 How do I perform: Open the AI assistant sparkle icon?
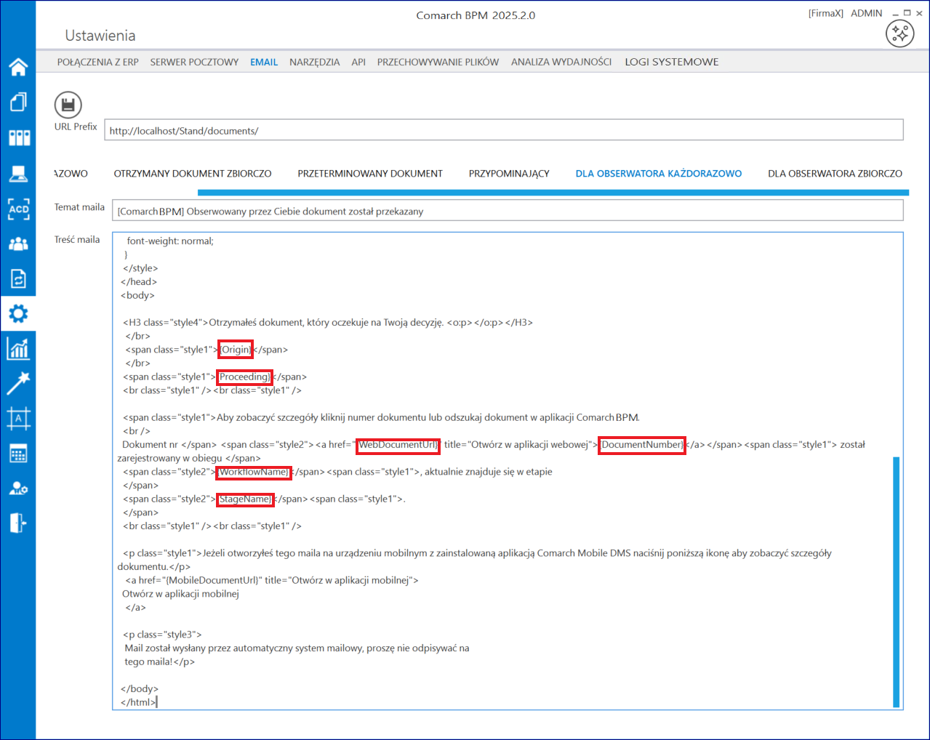(899, 33)
